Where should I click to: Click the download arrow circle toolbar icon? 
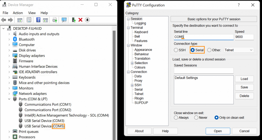point(87,20)
